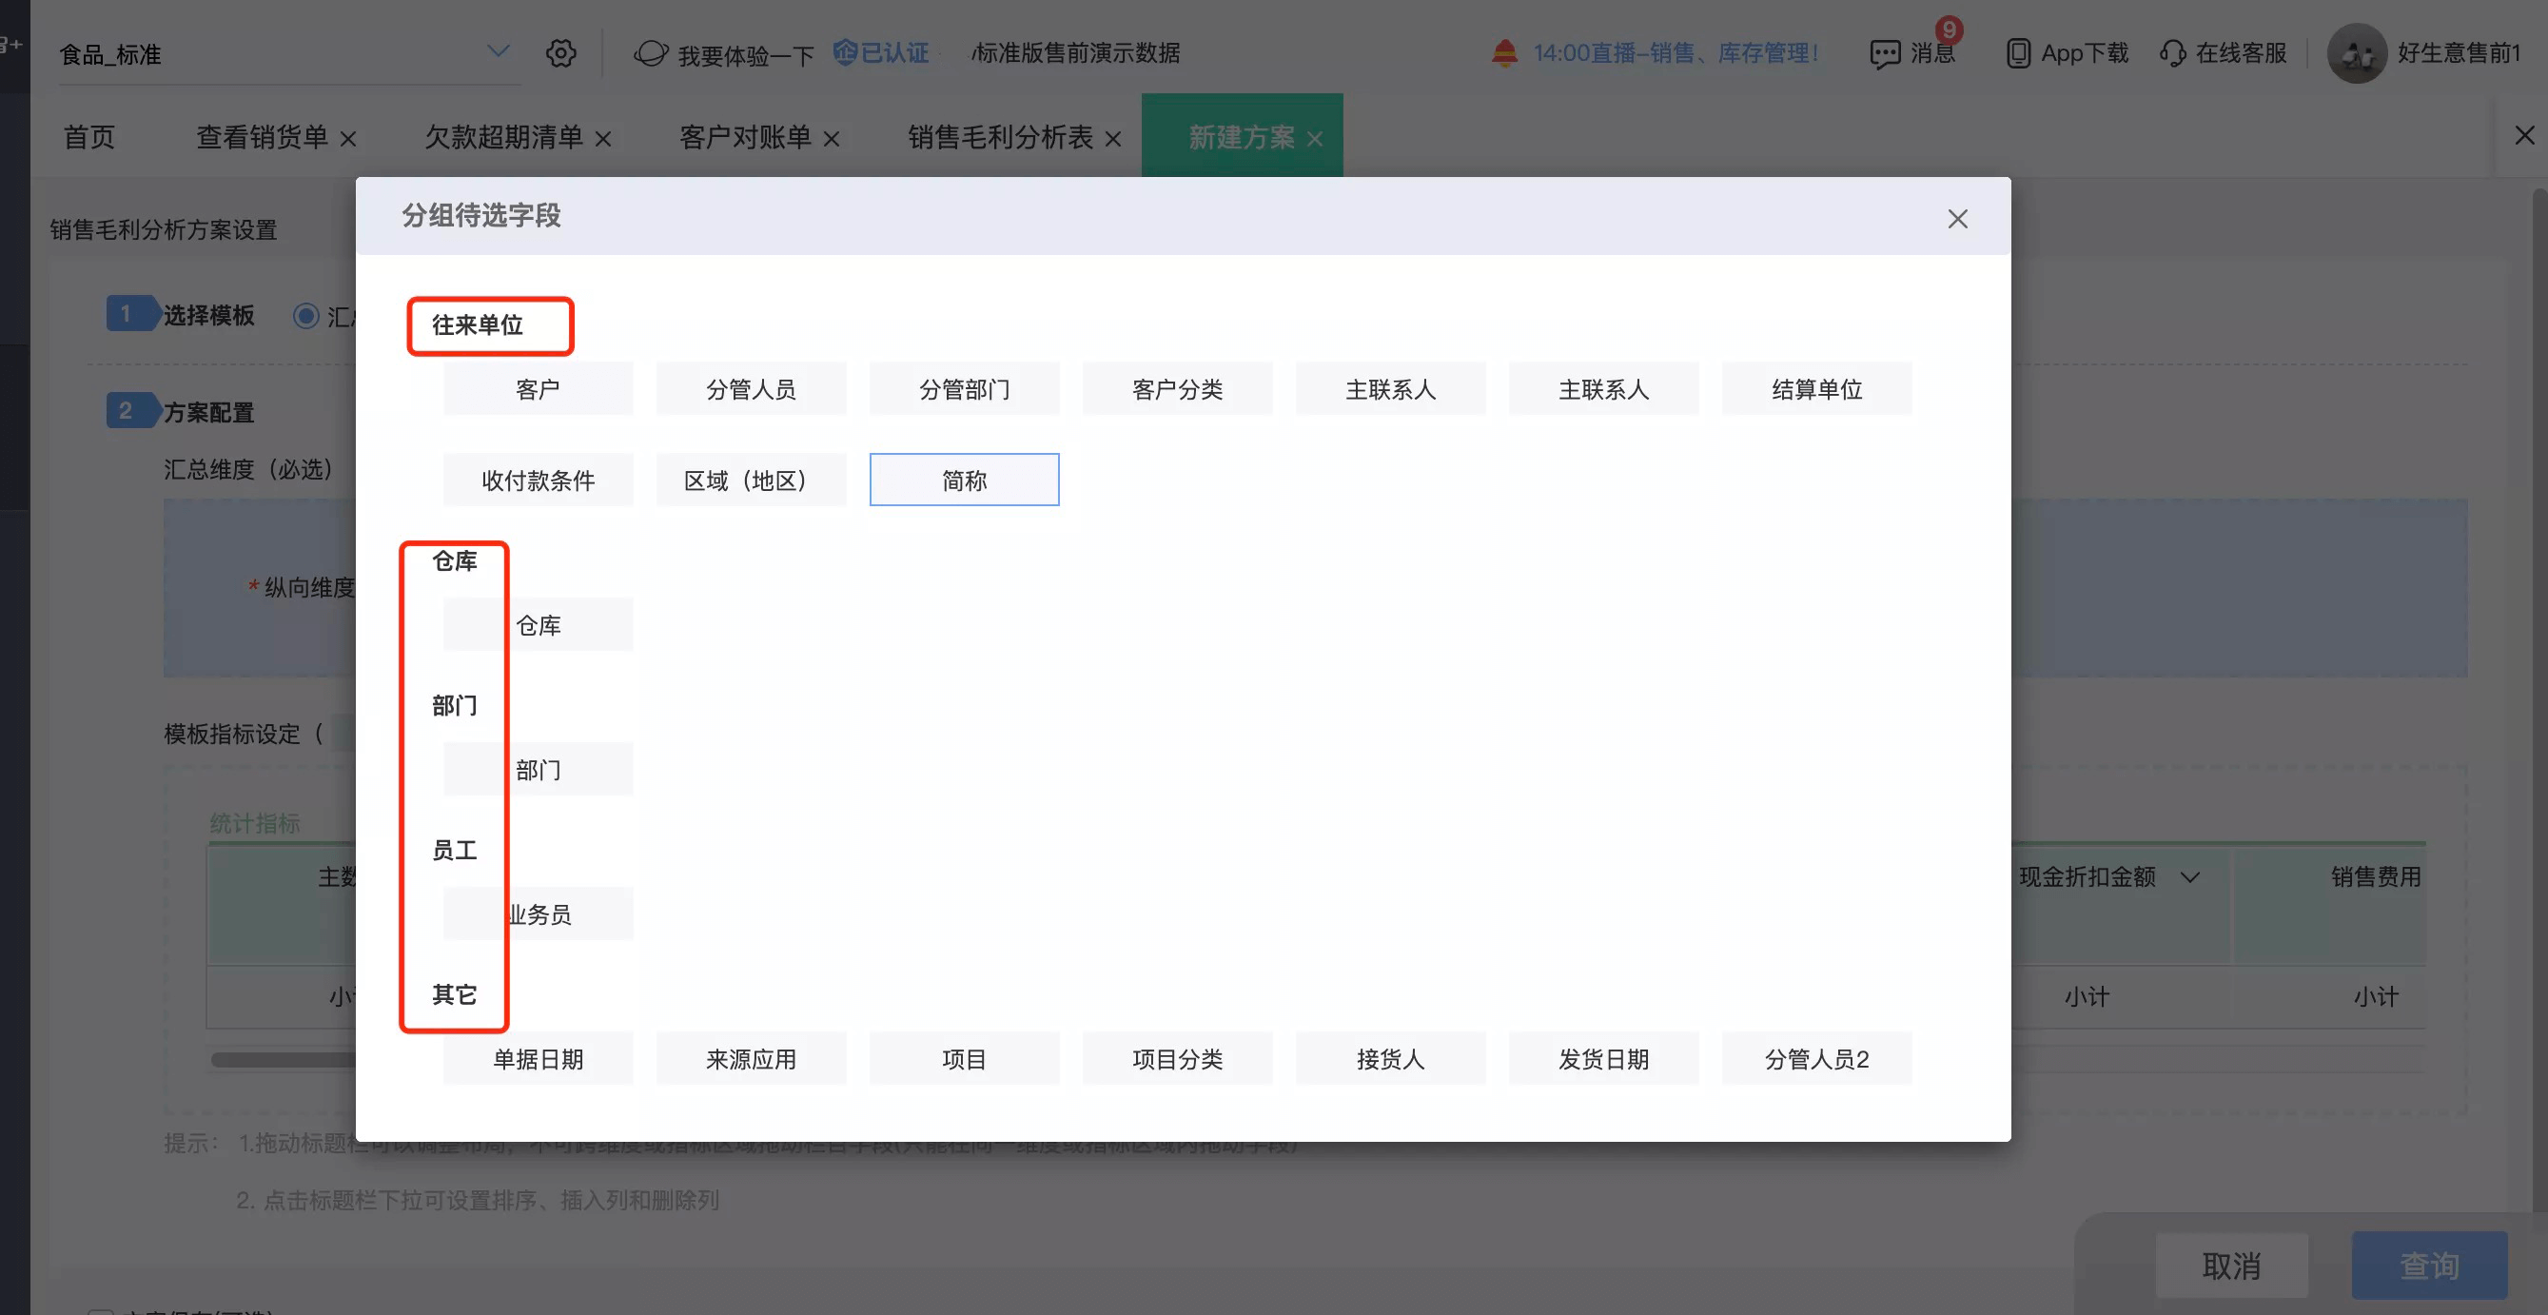Screen dimensions: 2548x1315
Task: Select the 接货人 field
Action: 1391,1059
